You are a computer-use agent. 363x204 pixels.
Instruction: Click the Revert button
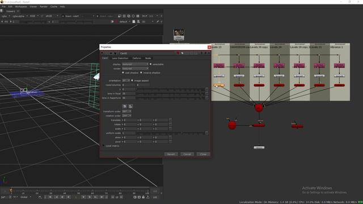(171, 154)
